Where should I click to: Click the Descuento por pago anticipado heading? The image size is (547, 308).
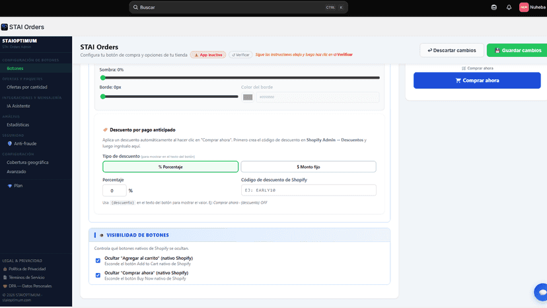(x=142, y=130)
